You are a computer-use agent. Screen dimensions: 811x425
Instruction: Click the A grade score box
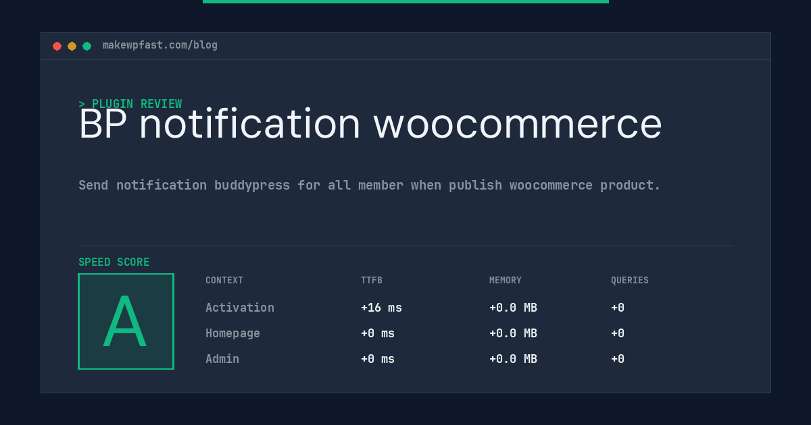tap(126, 321)
